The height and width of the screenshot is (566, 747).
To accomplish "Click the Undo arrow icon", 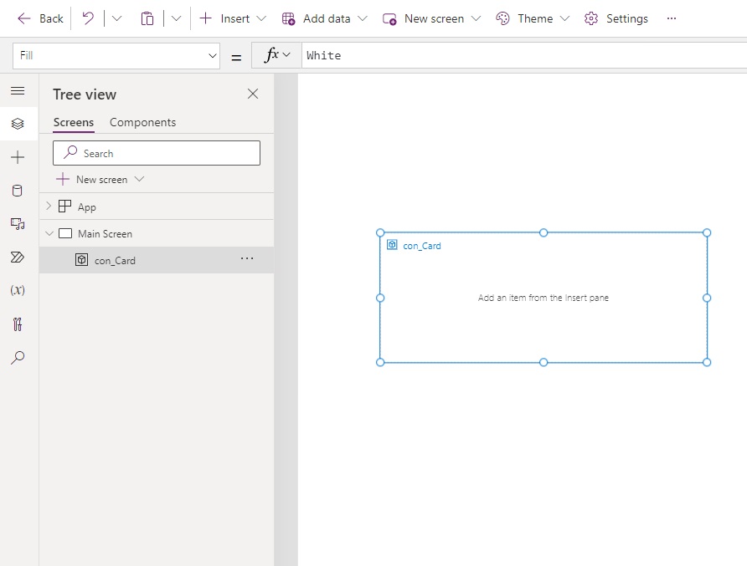I will click(88, 18).
